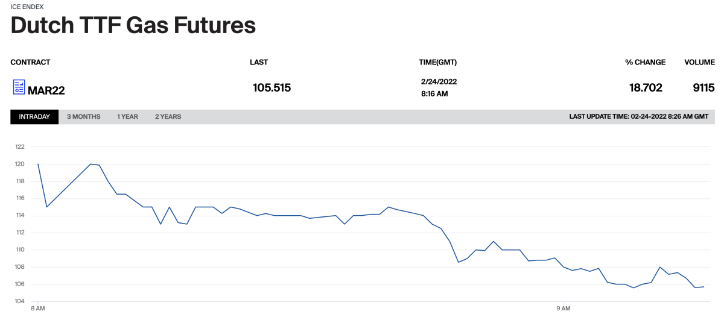The height and width of the screenshot is (317, 724).
Task: Click the volume value 9115
Action: tap(703, 88)
